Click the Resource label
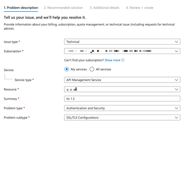Screen dimensions: 188x169 click(x=10, y=89)
